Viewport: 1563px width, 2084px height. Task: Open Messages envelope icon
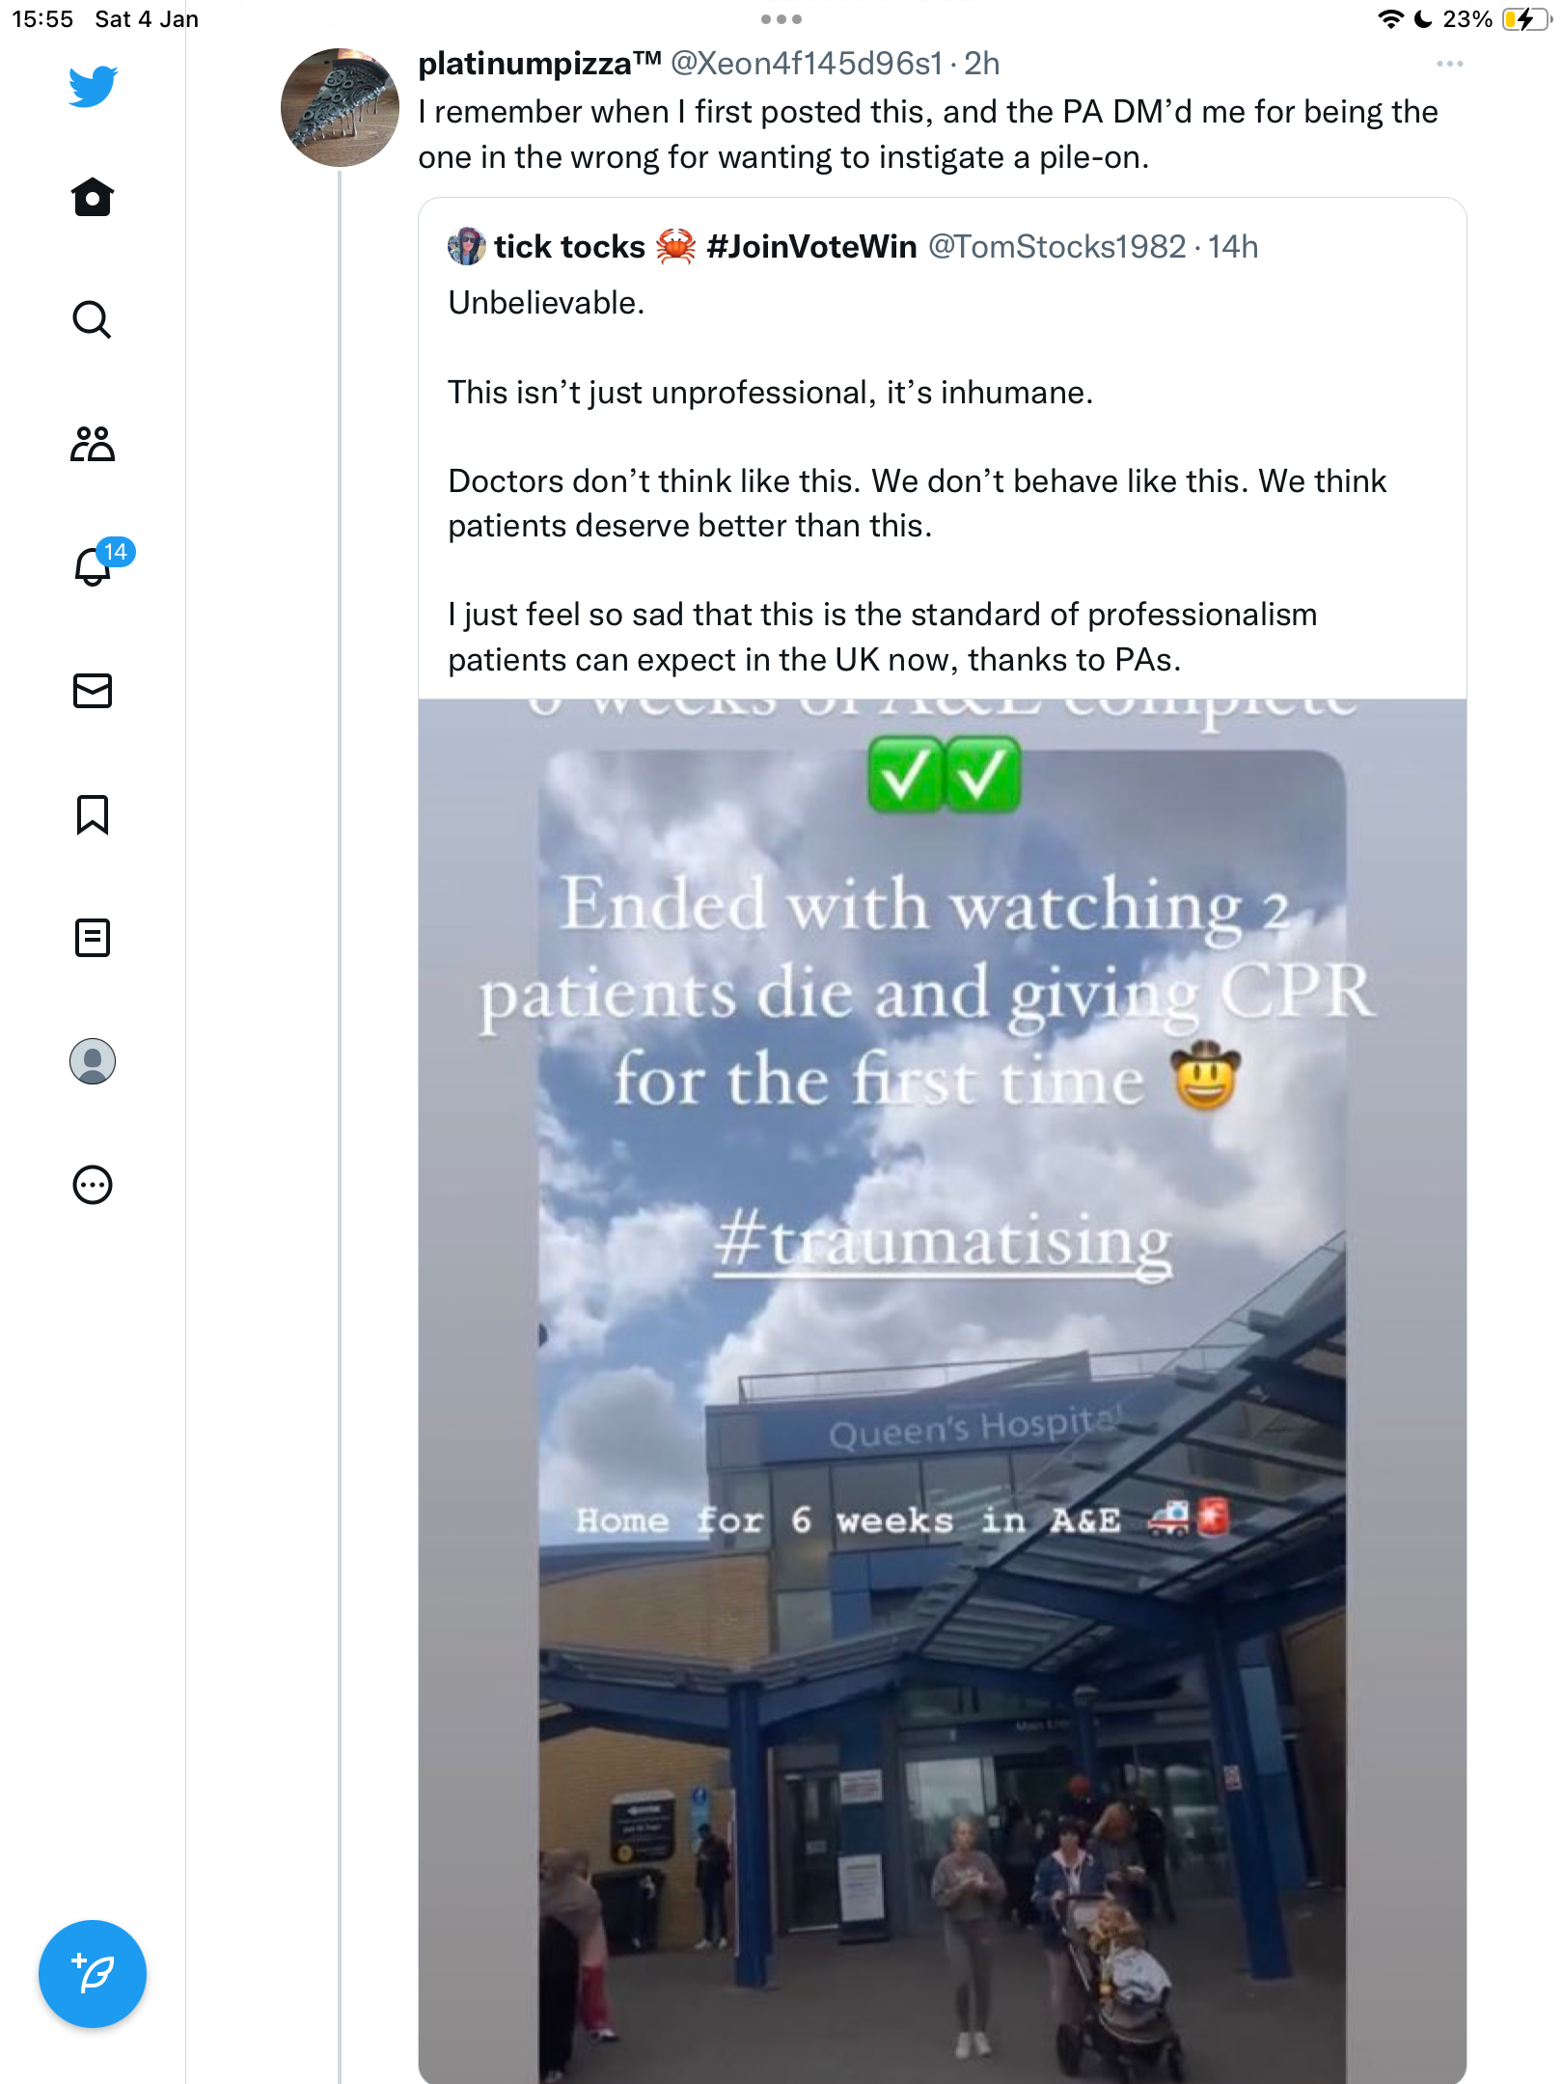(93, 691)
